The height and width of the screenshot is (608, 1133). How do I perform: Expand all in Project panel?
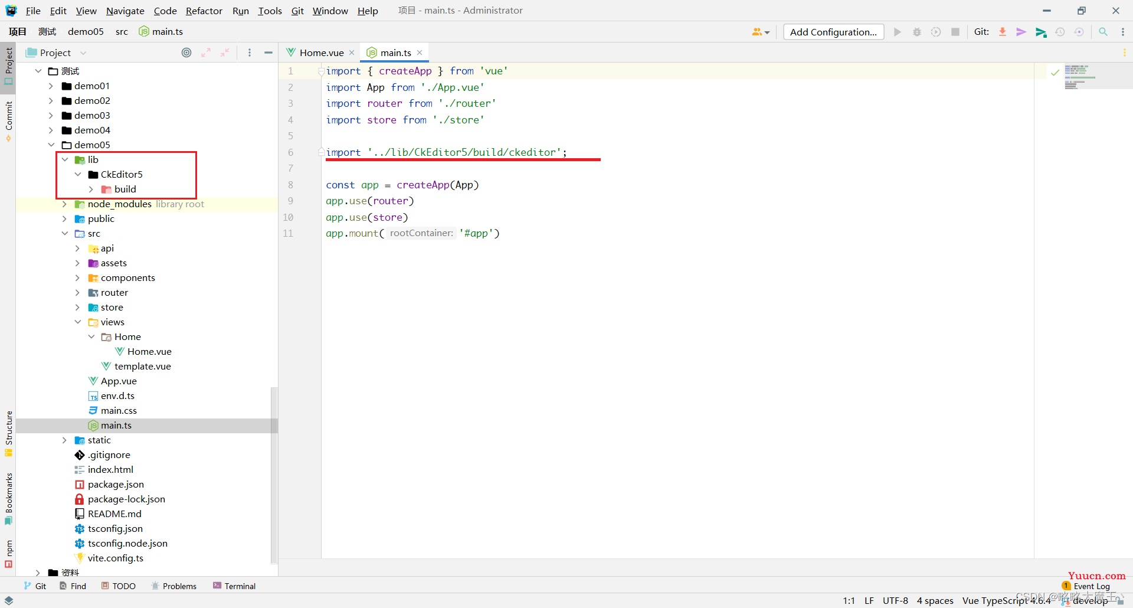pos(206,53)
